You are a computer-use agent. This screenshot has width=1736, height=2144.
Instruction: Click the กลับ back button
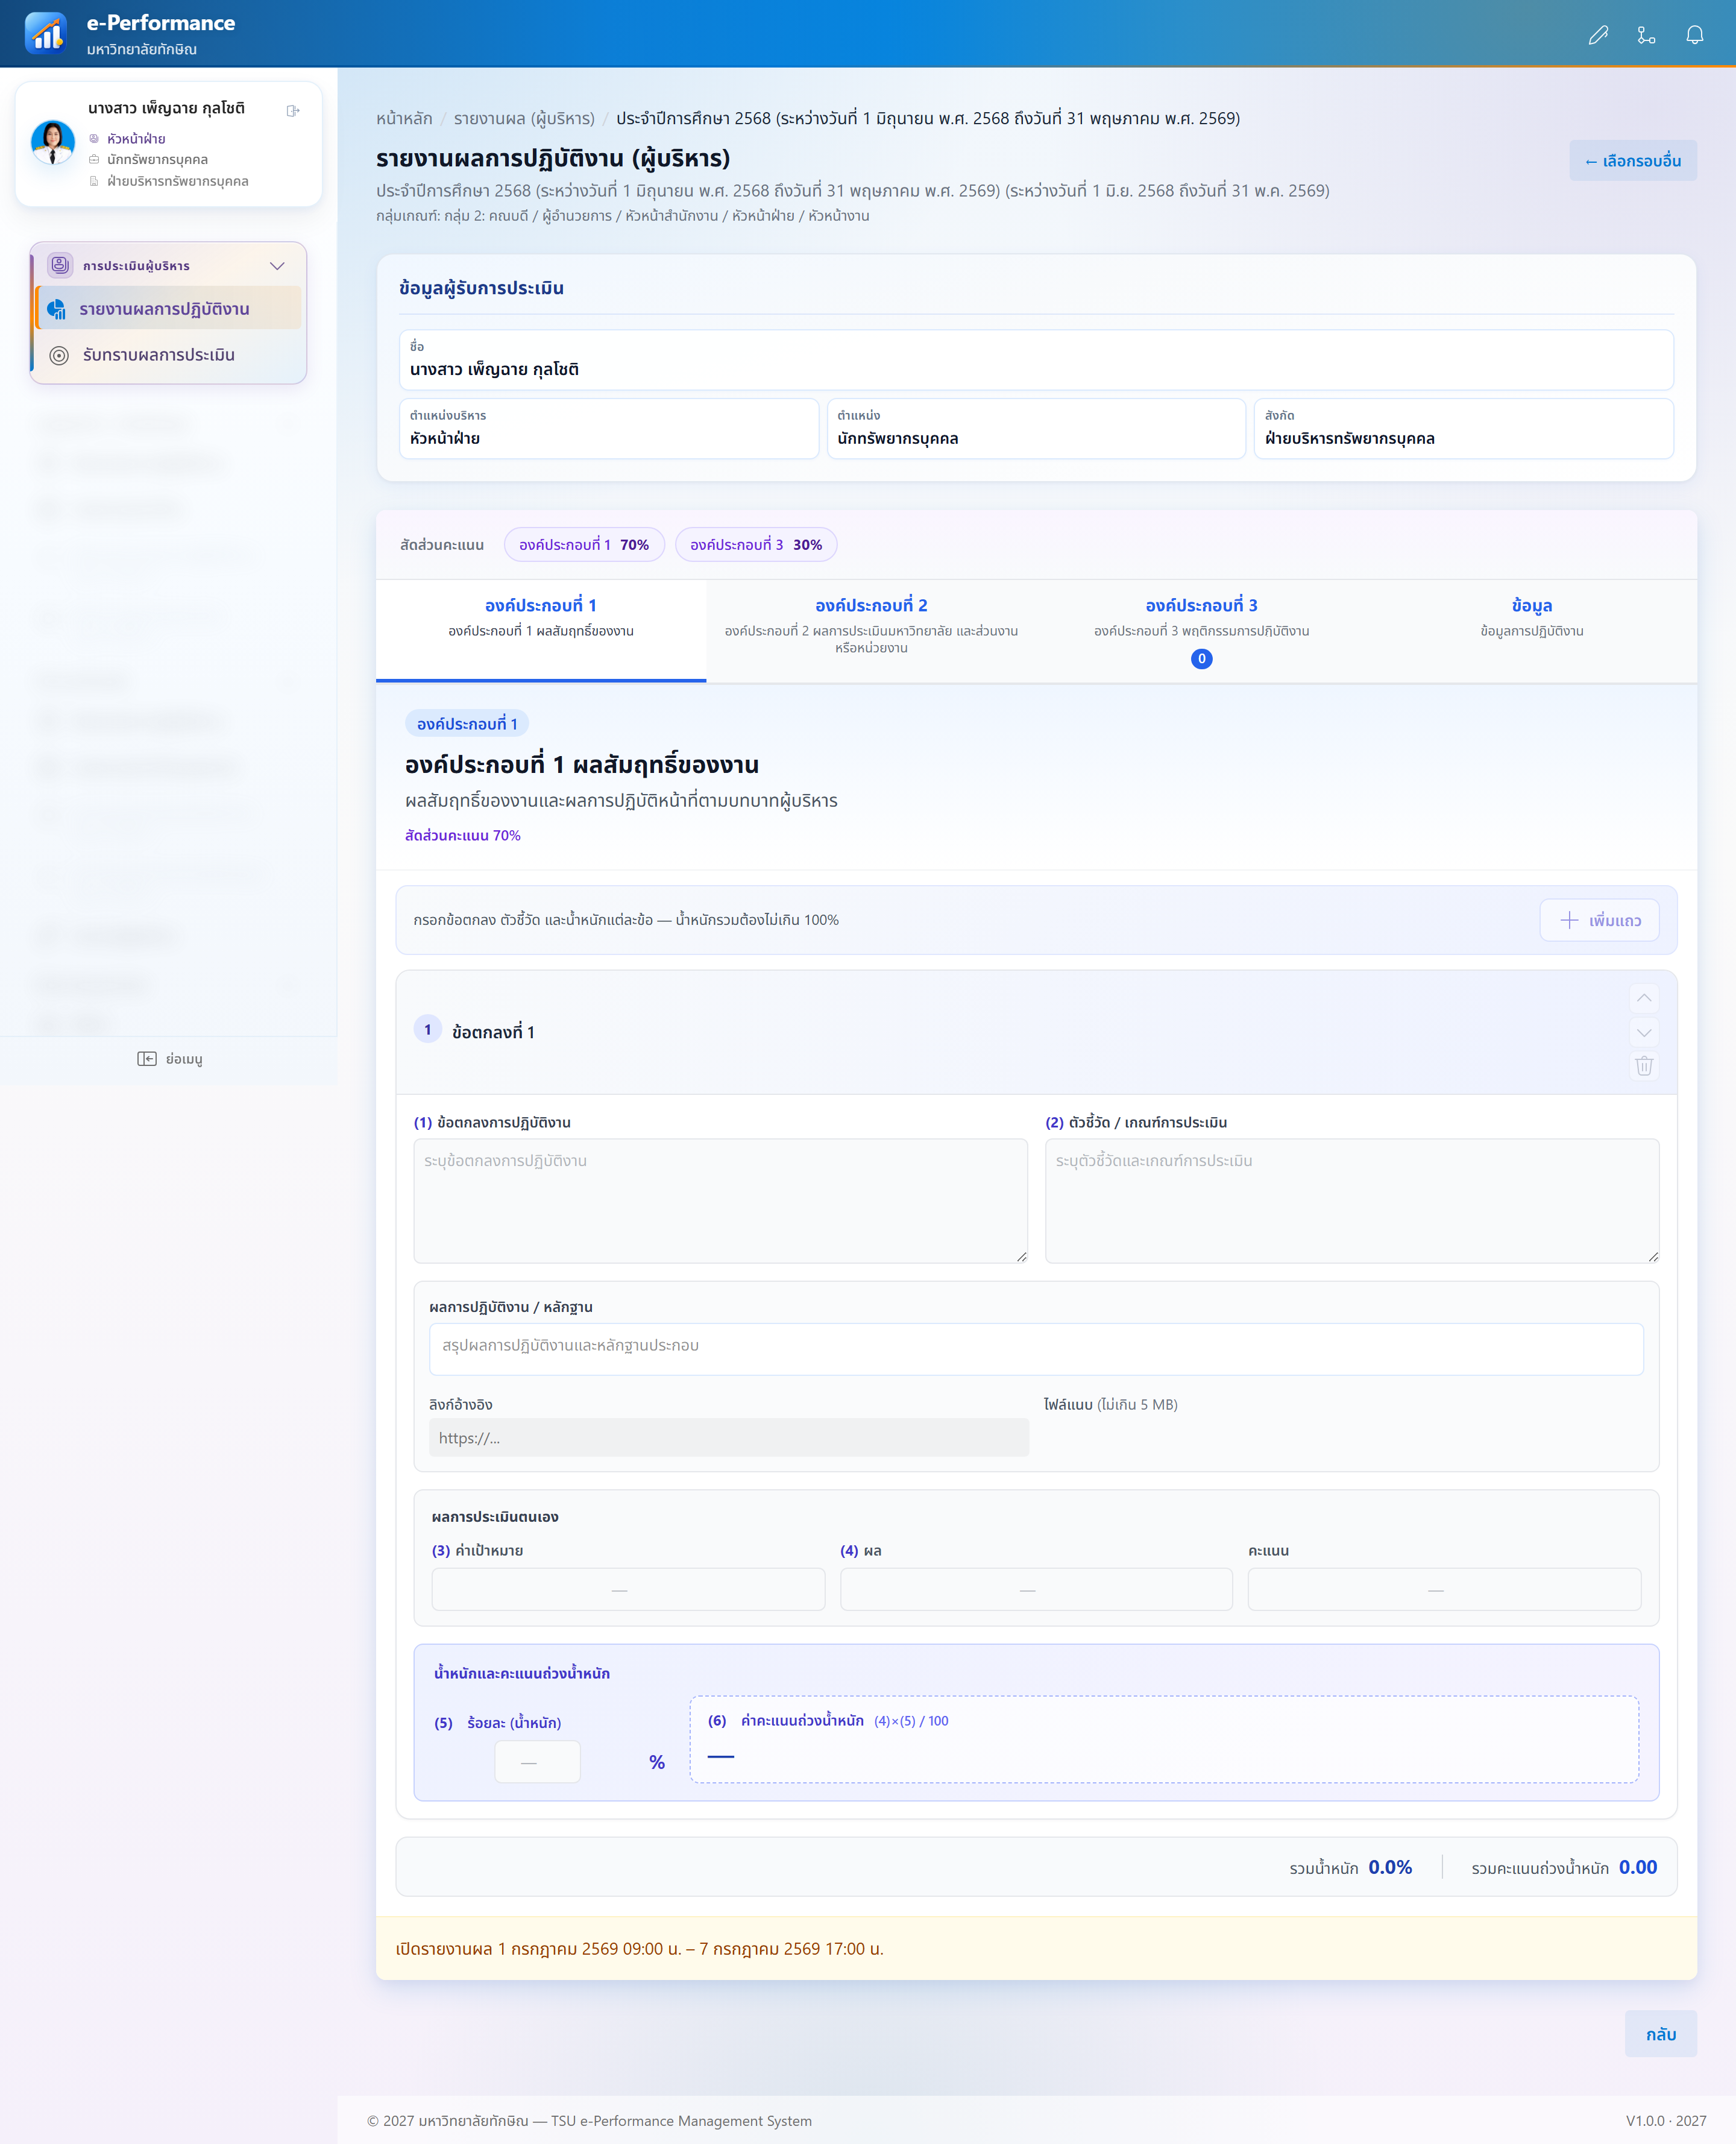(x=1660, y=2034)
